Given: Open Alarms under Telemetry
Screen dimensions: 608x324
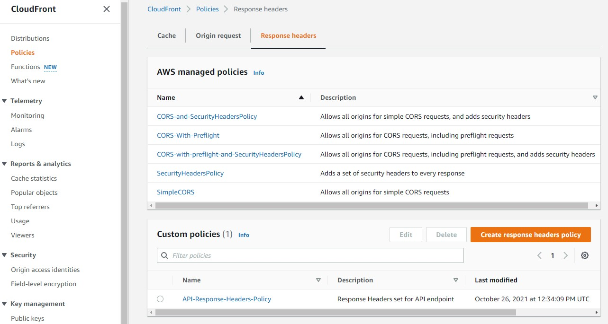Looking at the screenshot, I should coord(21,130).
